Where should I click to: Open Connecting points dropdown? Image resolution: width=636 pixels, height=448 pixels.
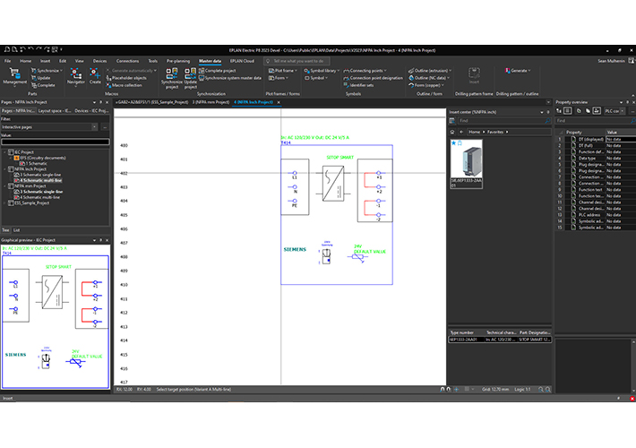click(365, 71)
